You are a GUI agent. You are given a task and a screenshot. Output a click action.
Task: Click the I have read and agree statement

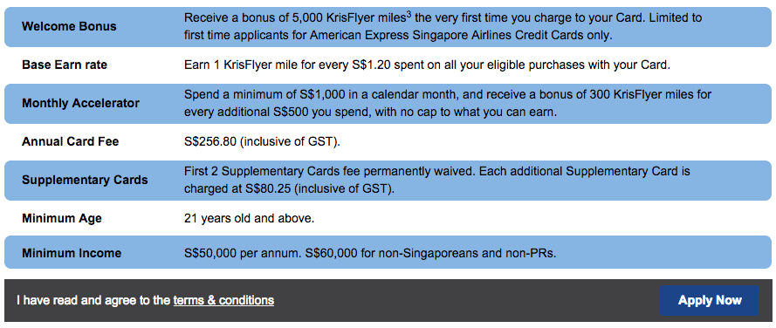pos(145,300)
